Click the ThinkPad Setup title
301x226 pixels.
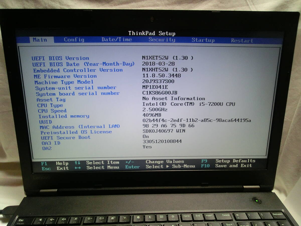152,33
